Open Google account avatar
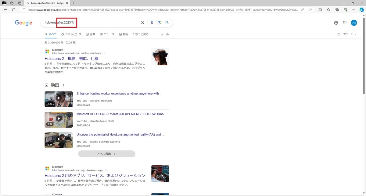Viewport: 366px width, 196px height. (354, 23)
